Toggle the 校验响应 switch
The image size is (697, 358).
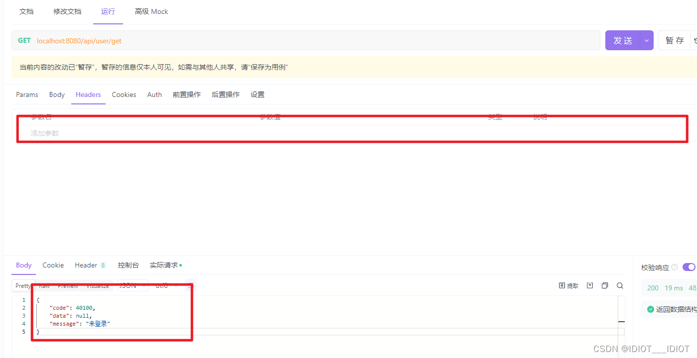[x=689, y=267]
